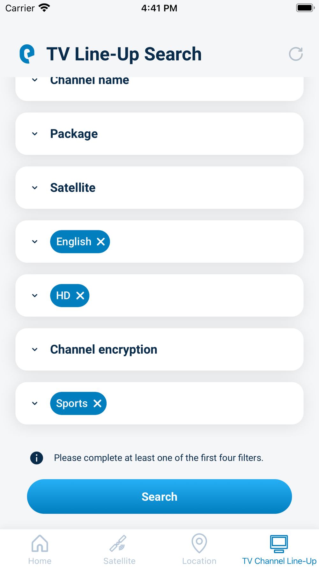Viewport: 319px width, 567px height.
Task: Select the TV Channel Line-Up icon
Action: 279,544
